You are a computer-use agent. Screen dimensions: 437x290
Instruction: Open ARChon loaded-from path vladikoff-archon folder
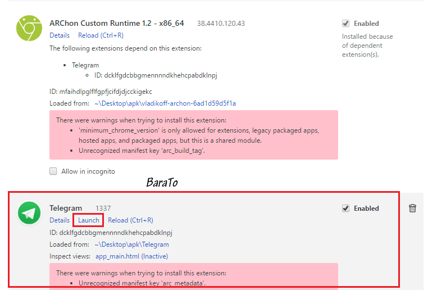[x=165, y=103]
